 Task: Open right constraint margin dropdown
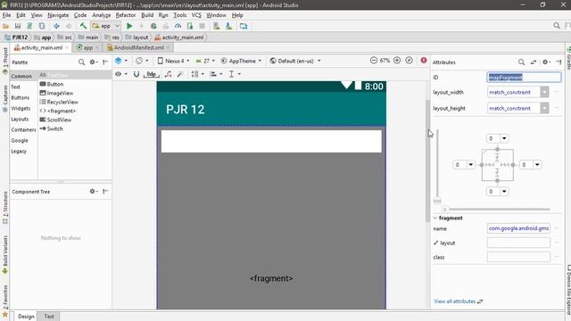coord(537,165)
